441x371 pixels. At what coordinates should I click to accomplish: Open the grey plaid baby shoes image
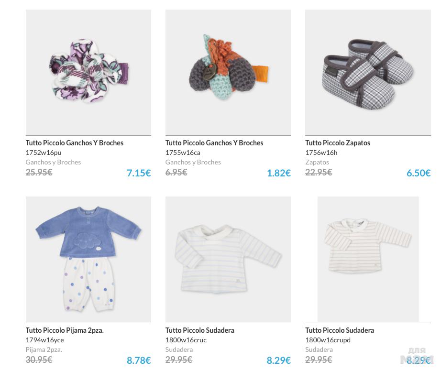coord(368,72)
